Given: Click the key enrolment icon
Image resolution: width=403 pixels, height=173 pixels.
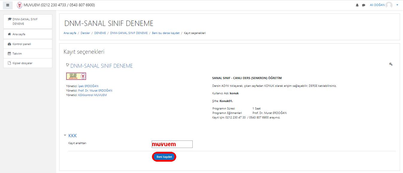Looking at the screenshot, I should [x=391, y=64].
